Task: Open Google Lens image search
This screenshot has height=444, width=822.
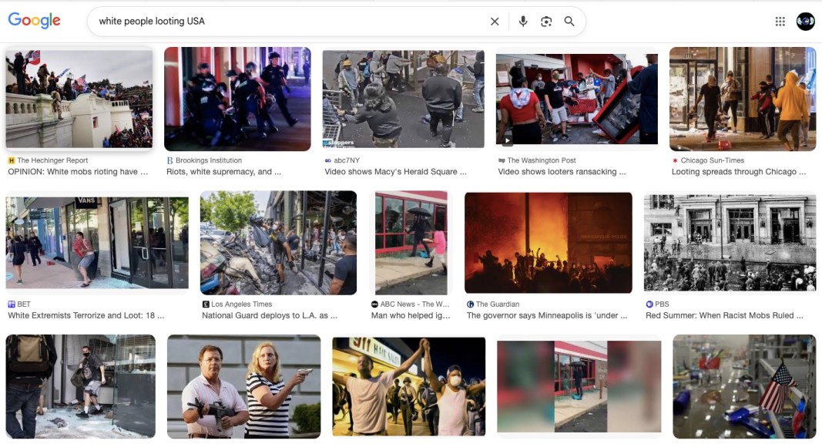Action: pyautogui.click(x=546, y=22)
